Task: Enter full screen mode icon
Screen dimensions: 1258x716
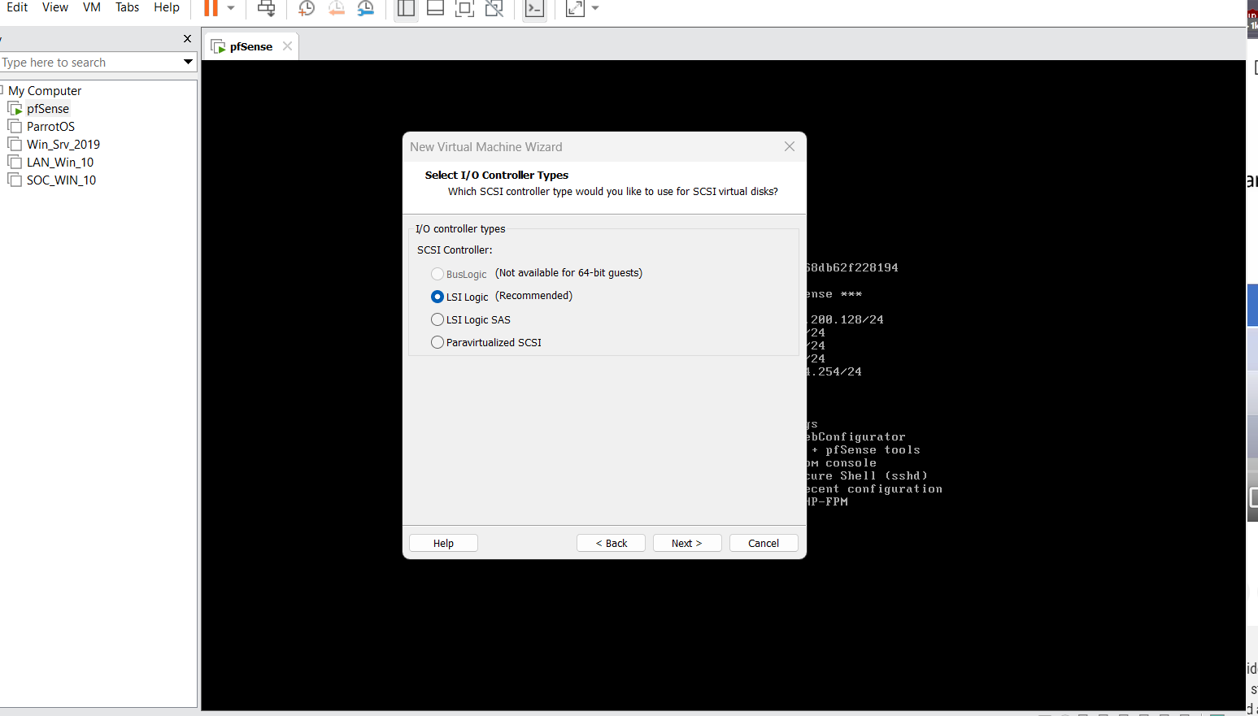Action: pos(464,8)
